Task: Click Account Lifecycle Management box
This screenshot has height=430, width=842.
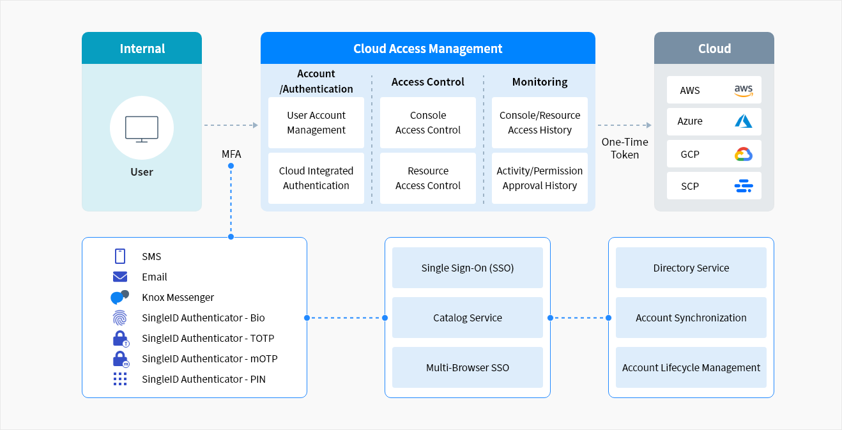Action: [691, 367]
